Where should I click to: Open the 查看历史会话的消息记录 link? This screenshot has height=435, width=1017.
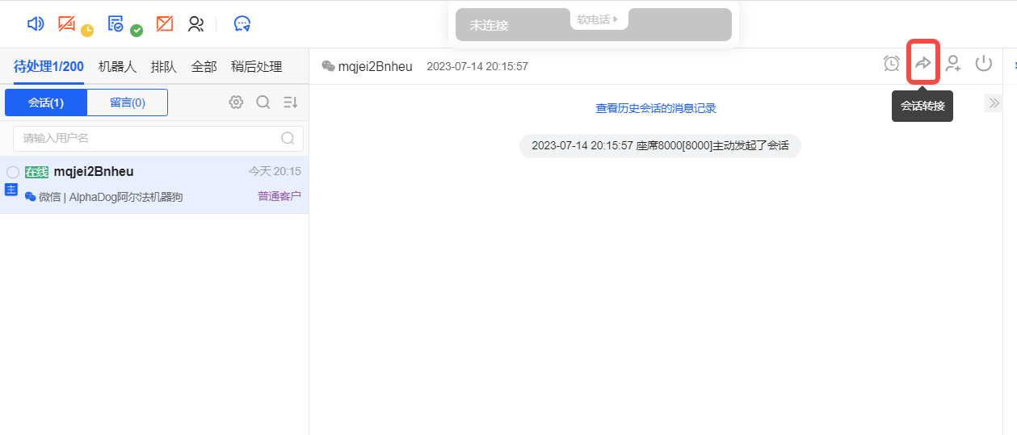[655, 108]
